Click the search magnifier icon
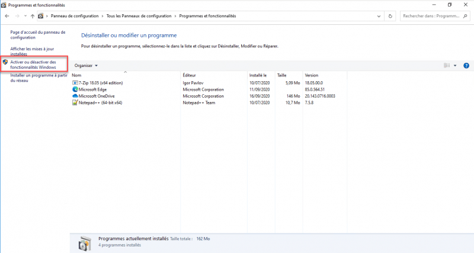The width and height of the screenshot is (474, 253). [465, 16]
